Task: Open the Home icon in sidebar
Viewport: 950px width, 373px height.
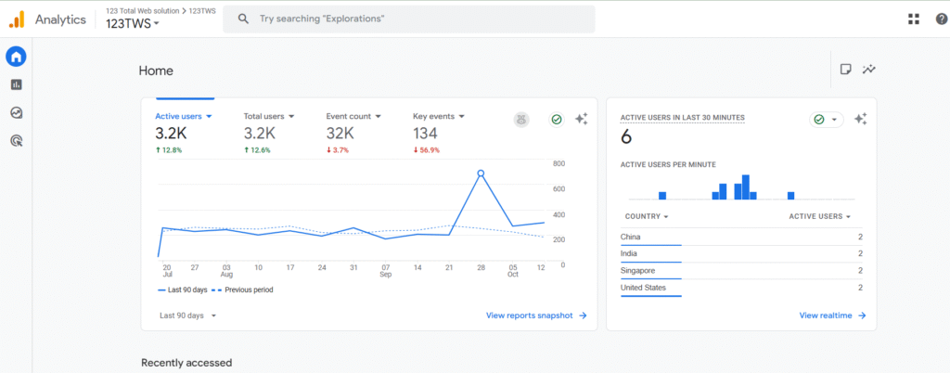Action: (x=16, y=57)
